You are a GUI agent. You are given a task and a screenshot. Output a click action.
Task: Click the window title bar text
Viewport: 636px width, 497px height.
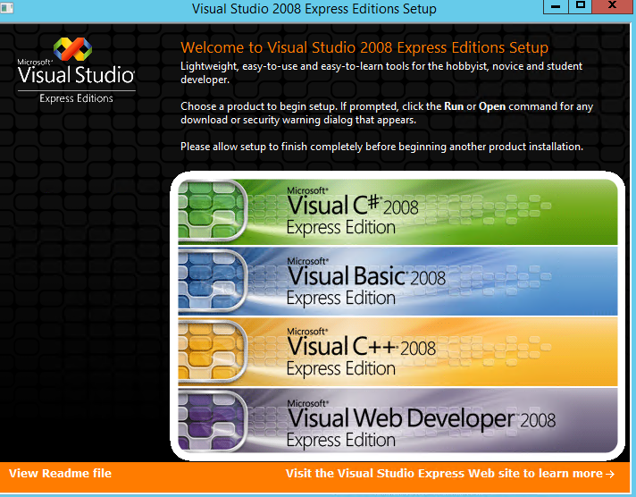[x=314, y=9]
